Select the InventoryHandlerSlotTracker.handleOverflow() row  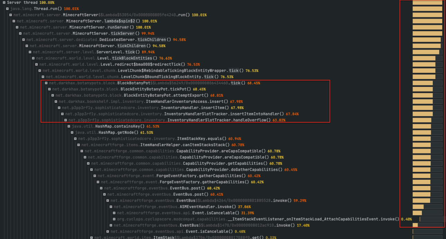(x=177, y=120)
